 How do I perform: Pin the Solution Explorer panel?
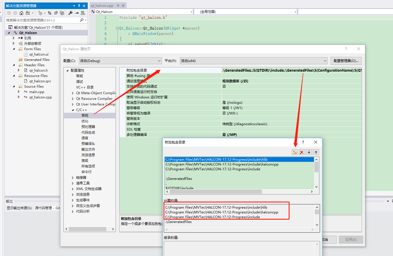coord(79,6)
